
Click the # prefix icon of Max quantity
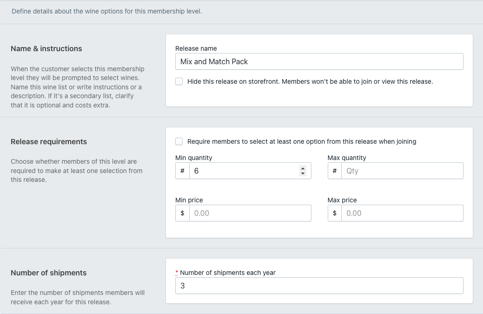(x=334, y=171)
